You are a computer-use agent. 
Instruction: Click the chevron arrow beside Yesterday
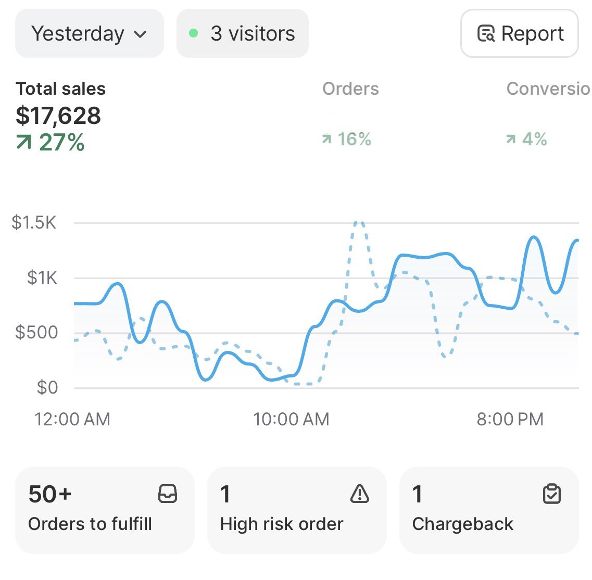point(140,34)
